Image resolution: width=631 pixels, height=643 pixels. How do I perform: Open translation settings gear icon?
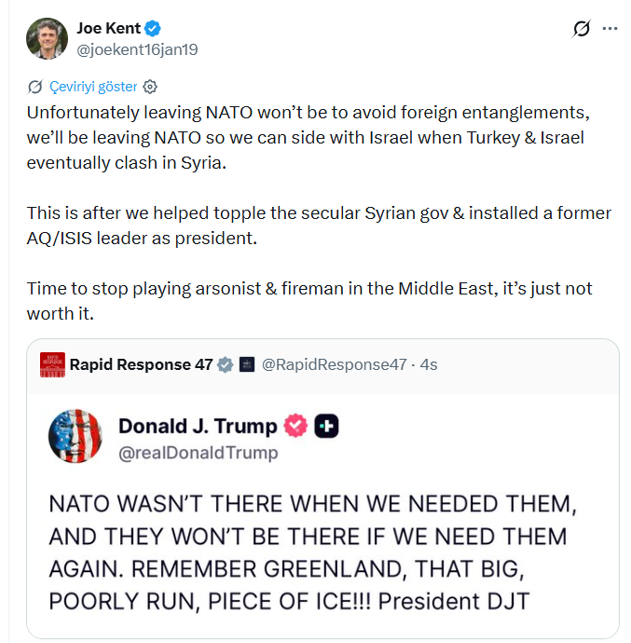(x=150, y=87)
